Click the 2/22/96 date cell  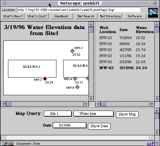click(x=125, y=62)
